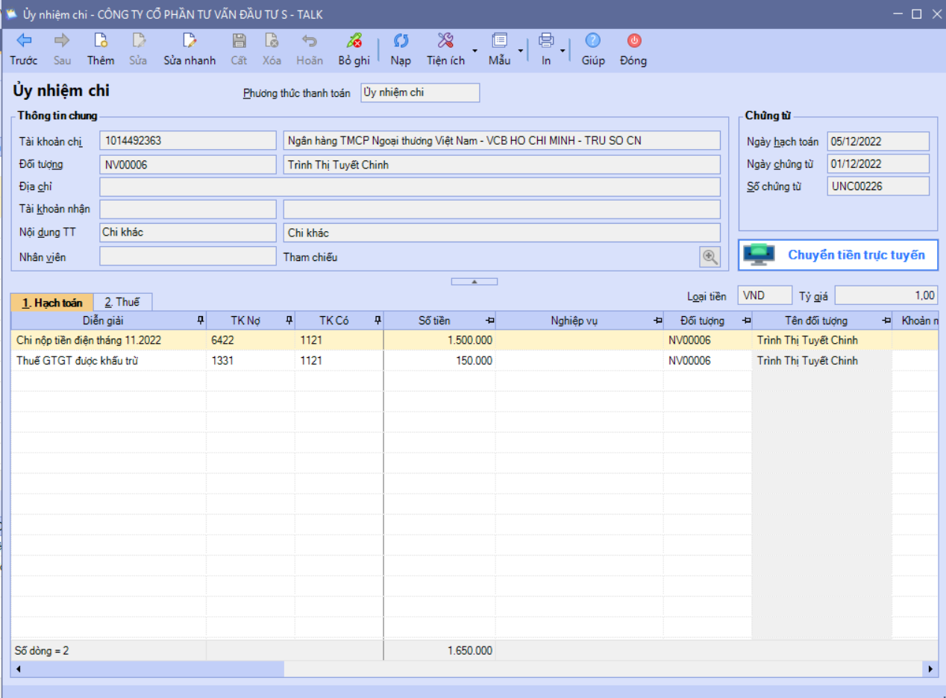Click amount cell 150.000
The height and width of the screenshot is (698, 946).
(x=439, y=361)
